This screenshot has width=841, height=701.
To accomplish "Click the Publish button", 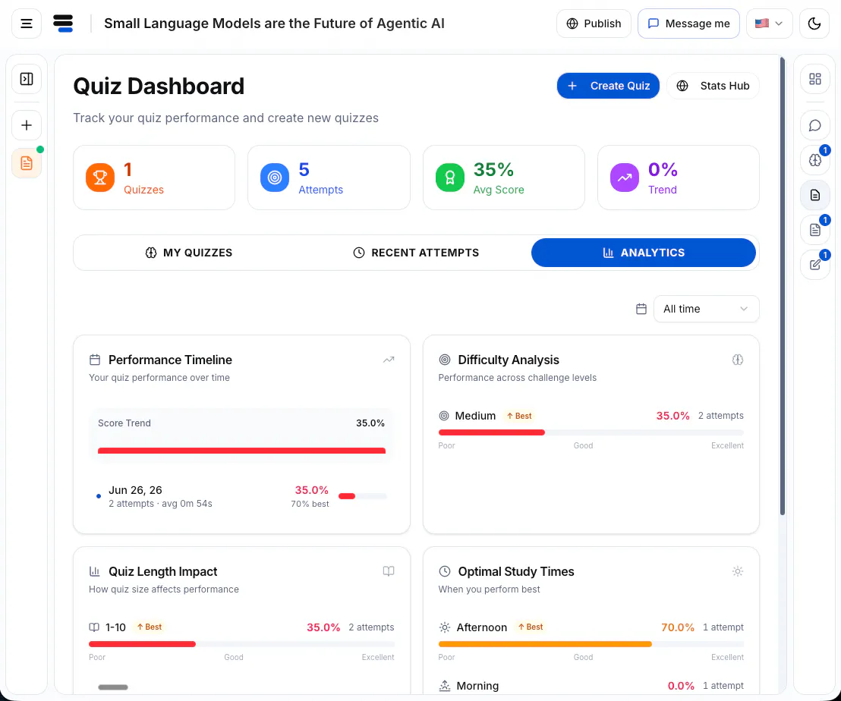I will (594, 24).
